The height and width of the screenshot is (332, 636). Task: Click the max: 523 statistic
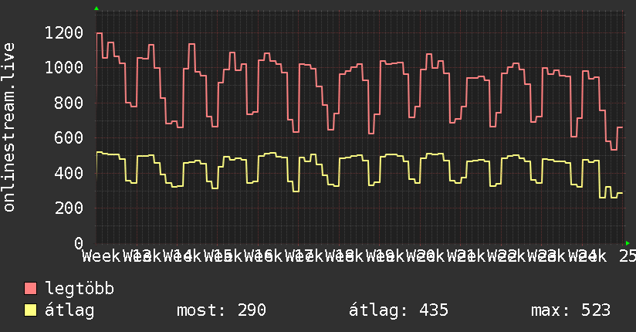[x=570, y=310]
